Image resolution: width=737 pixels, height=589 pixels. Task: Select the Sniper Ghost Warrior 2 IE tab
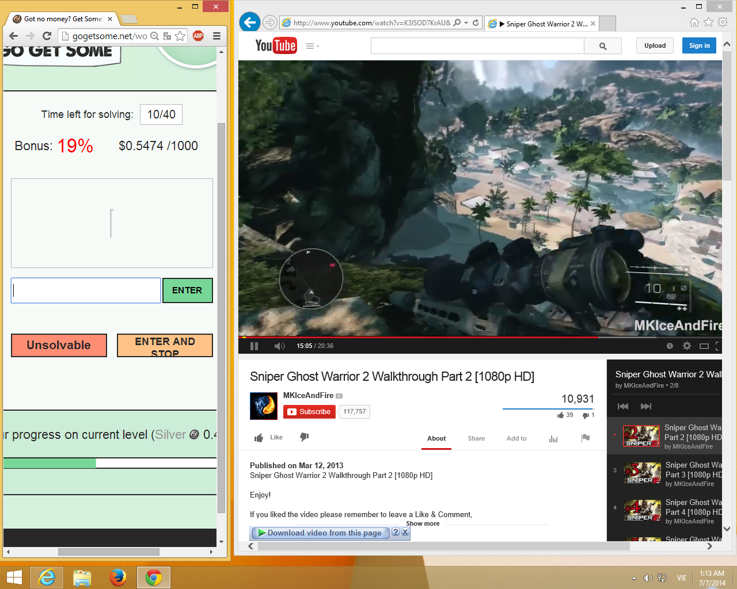click(x=542, y=24)
